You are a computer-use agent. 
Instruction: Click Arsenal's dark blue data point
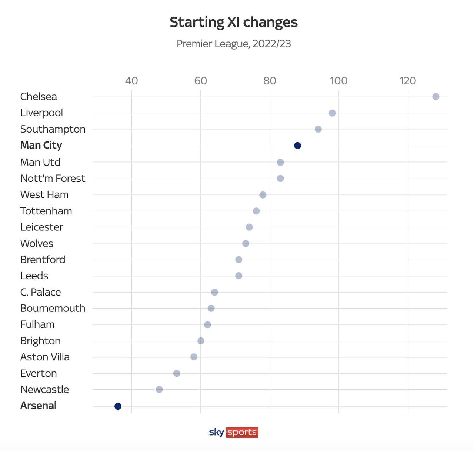(x=118, y=406)
